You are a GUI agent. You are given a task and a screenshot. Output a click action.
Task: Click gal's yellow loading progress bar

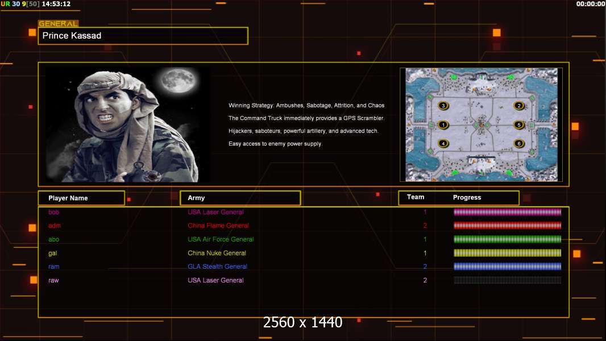(507, 253)
